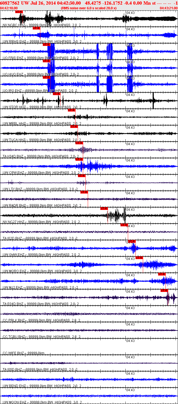
Task: Select the red pick flag on RADR trace
Action: tap(84, 192)
